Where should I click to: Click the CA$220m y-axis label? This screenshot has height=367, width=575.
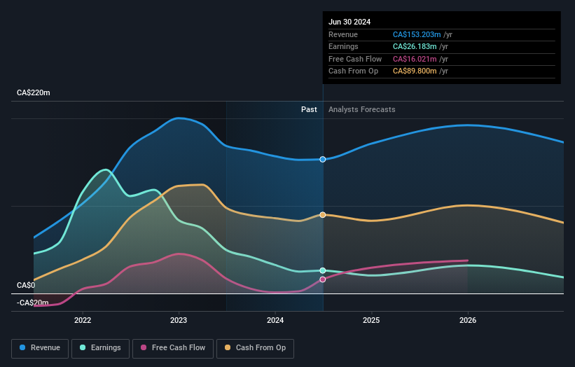(34, 92)
